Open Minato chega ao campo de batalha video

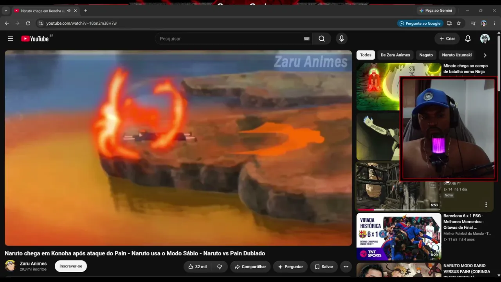[465, 69]
